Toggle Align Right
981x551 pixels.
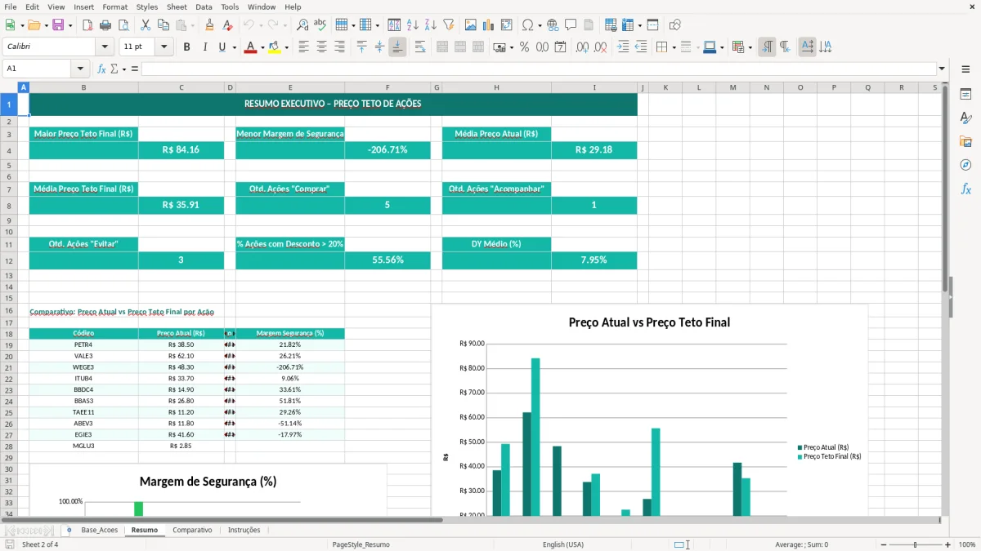click(x=339, y=47)
